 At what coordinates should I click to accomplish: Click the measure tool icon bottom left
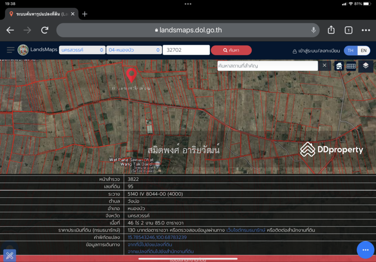pos(9,255)
